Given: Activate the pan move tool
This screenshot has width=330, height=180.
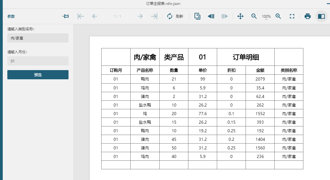Looking at the screenshot, I should coord(240,16).
